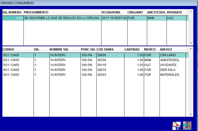Click the DER.SALA anexo2 cell
198x131 pixels.
click(173, 70)
